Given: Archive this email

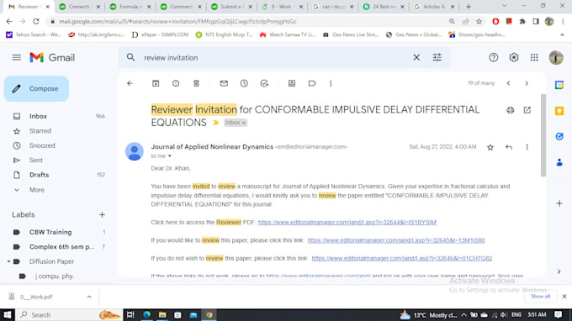Looking at the screenshot, I should click(x=156, y=83).
